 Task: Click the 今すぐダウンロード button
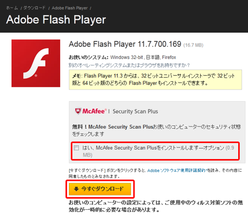click(x=100, y=189)
